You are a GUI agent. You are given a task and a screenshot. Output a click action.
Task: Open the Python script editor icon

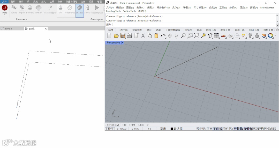pyautogui.click(x=39, y=9)
